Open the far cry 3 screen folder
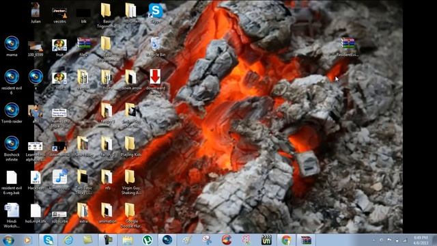 (107, 148)
